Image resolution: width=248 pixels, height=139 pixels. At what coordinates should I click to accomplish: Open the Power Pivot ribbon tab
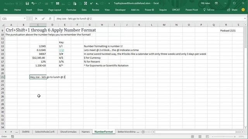point(191,10)
